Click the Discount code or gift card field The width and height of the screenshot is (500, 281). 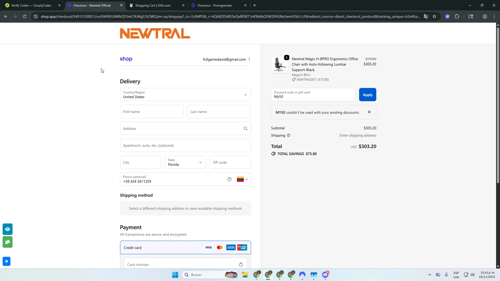click(x=313, y=95)
